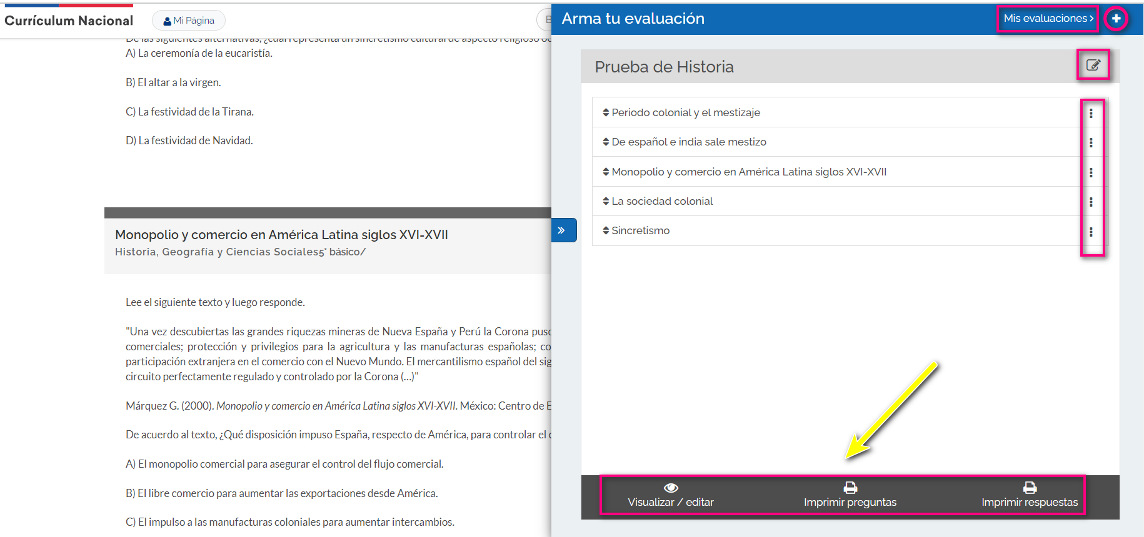
Task: Click sort handle of Monopolio y comercio item
Action: click(x=606, y=172)
